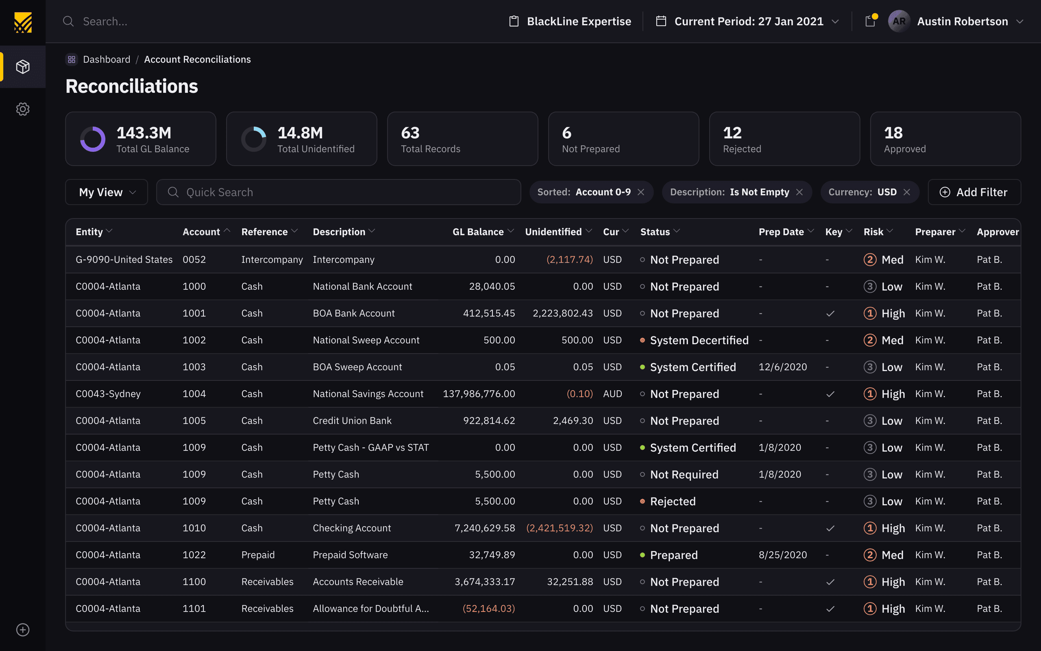The height and width of the screenshot is (651, 1041).
Task: Click the (2,421,519.32) unidentified amount
Action: pos(559,528)
